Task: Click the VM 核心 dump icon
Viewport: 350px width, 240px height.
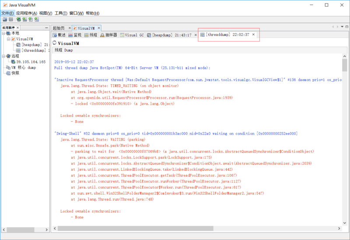Action: 8,68
